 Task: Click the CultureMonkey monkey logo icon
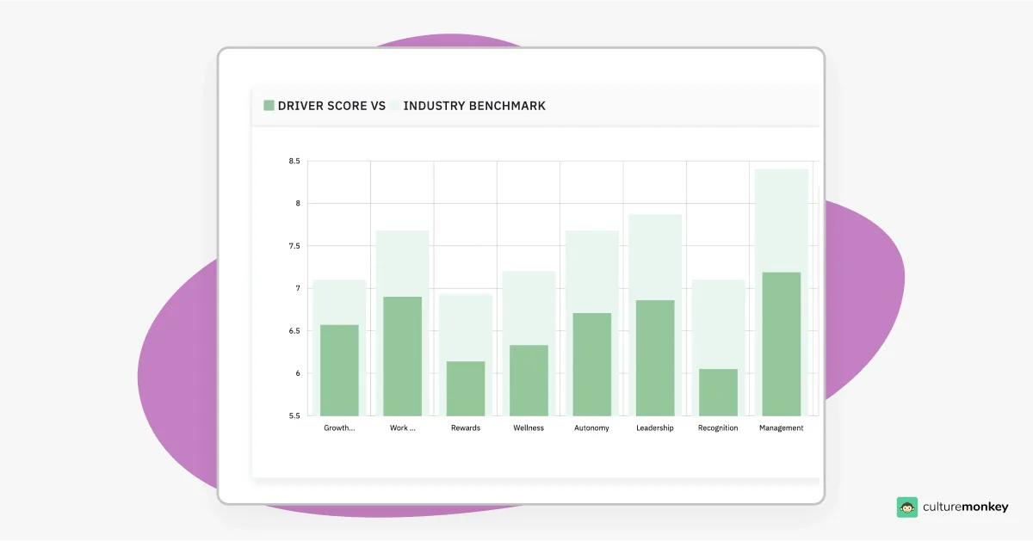[x=907, y=507]
